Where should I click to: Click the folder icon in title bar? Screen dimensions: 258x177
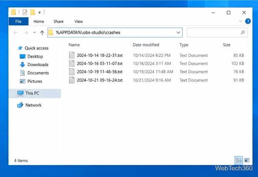click(x=14, y=12)
